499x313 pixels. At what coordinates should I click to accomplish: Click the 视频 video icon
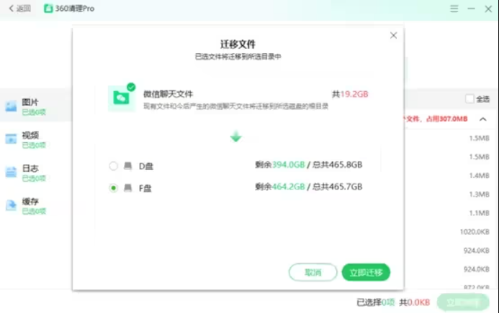click(x=11, y=139)
